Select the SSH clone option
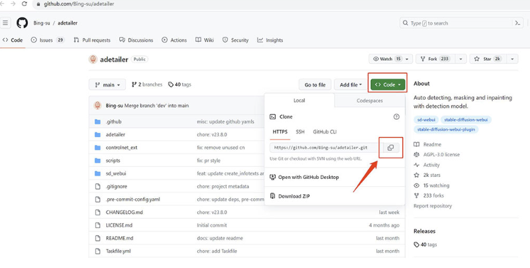 coord(300,132)
